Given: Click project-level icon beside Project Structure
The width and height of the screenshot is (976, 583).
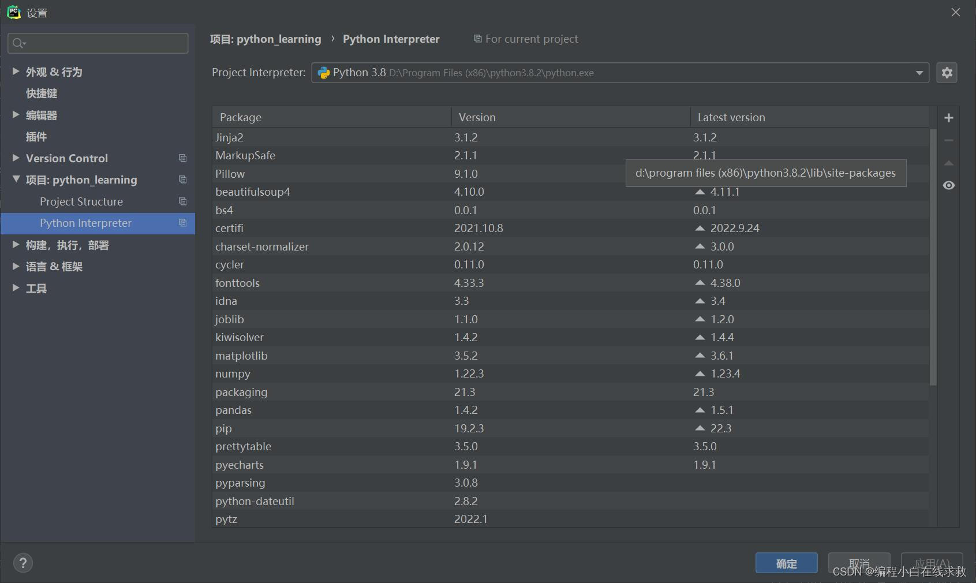Looking at the screenshot, I should pos(182,201).
